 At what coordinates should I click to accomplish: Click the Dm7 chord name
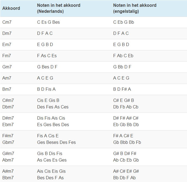(7, 33)
